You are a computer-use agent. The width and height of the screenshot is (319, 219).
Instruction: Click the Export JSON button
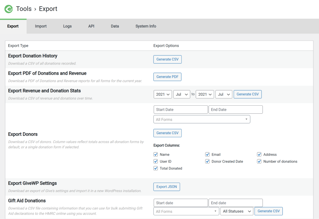tap(166, 187)
